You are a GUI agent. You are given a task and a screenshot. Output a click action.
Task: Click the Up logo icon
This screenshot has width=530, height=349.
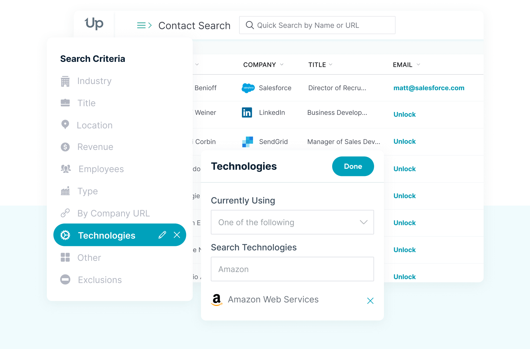pos(94,24)
